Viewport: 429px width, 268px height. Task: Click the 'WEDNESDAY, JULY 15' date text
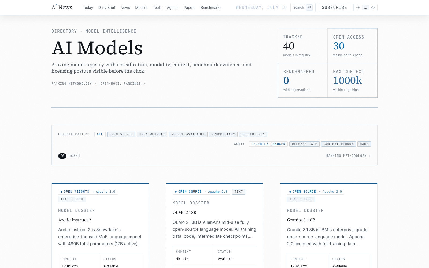[261, 8]
